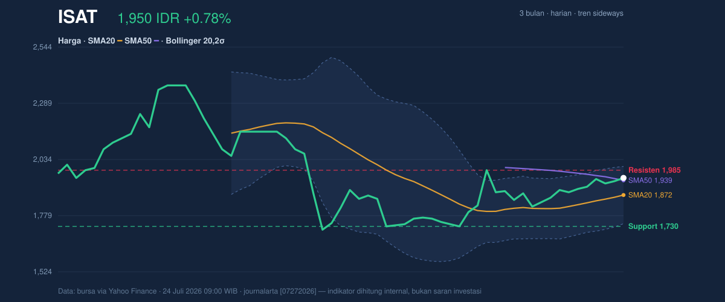The image size is (725, 302).
Task: Select the 1,950 IDR +0.78% price text
Action: (174, 19)
